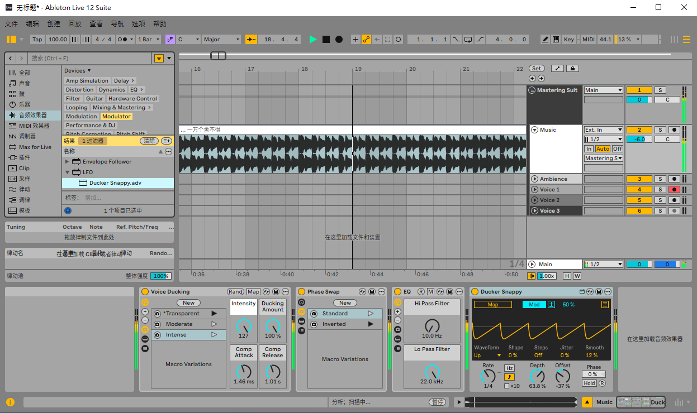Click the 清除 filter button
This screenshot has width=697, height=413.
149,141
